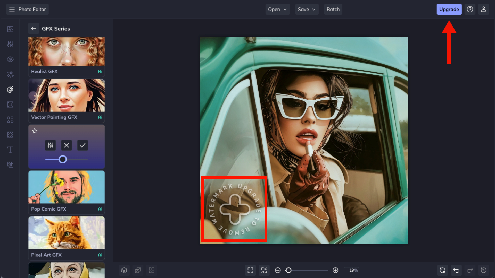Viewport: 495px width, 278px height.
Task: Open the Batch menu item
Action: [x=333, y=9]
